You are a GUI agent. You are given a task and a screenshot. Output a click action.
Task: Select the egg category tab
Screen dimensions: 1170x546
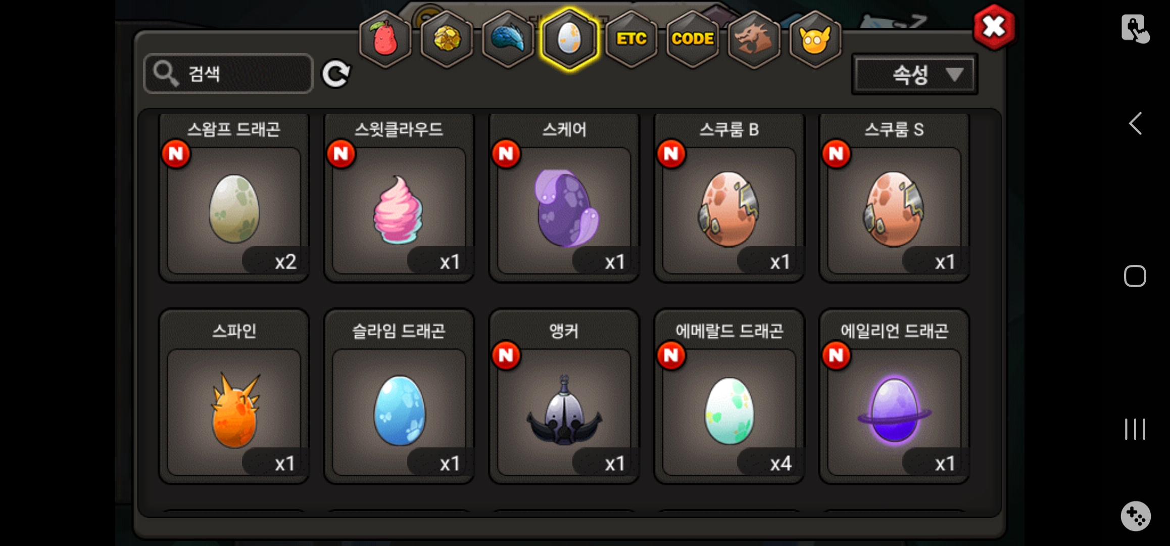pos(569,39)
